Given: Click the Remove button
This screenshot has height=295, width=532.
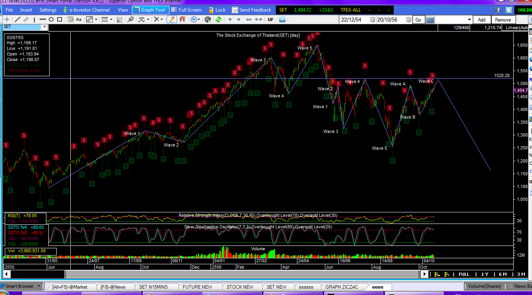Looking at the screenshot, I should pyautogui.click(x=503, y=20).
